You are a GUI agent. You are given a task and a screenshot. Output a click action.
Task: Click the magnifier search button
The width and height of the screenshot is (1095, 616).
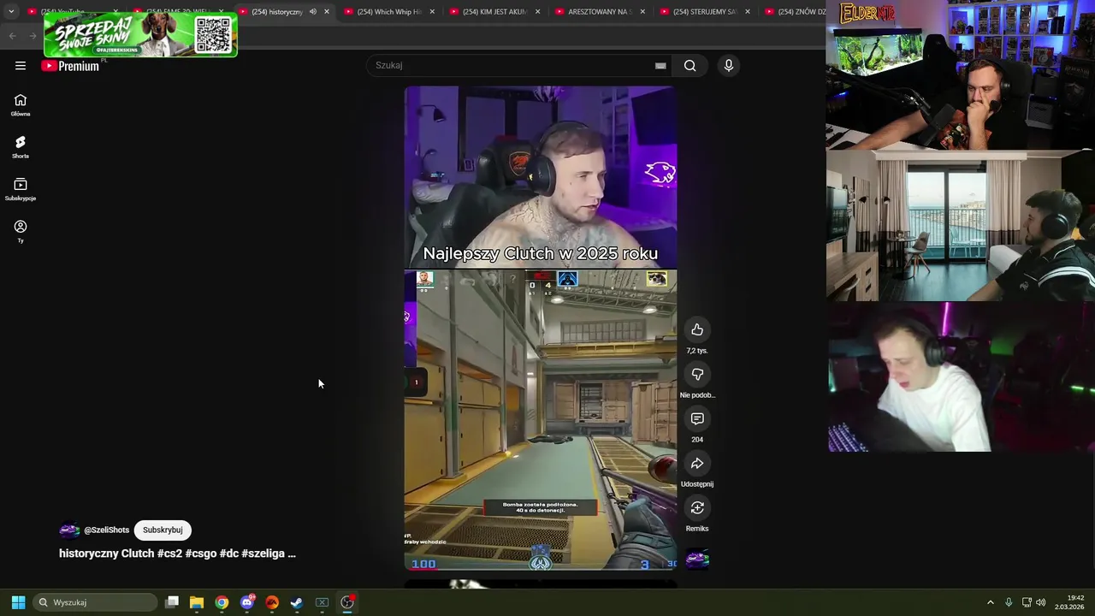tap(690, 66)
